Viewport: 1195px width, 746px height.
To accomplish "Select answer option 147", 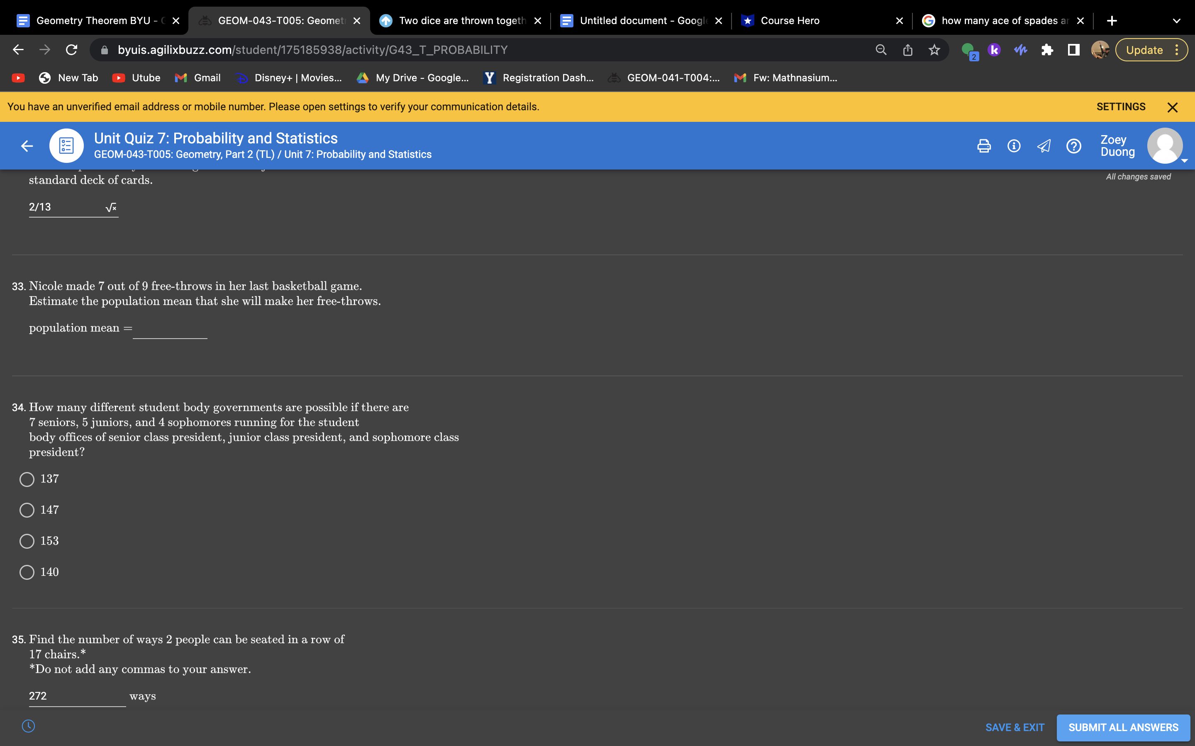I will click(x=27, y=510).
